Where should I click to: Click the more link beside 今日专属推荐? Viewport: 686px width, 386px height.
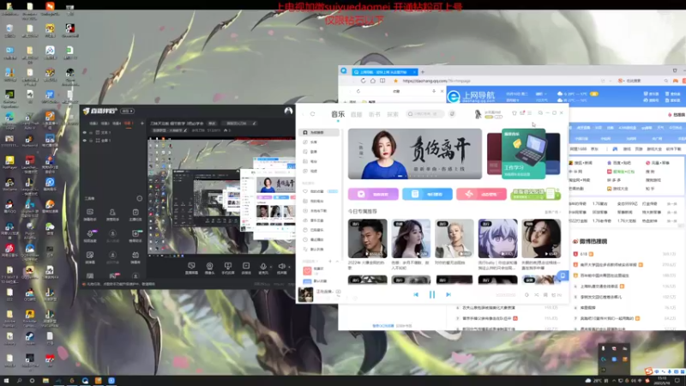pyautogui.click(x=552, y=212)
